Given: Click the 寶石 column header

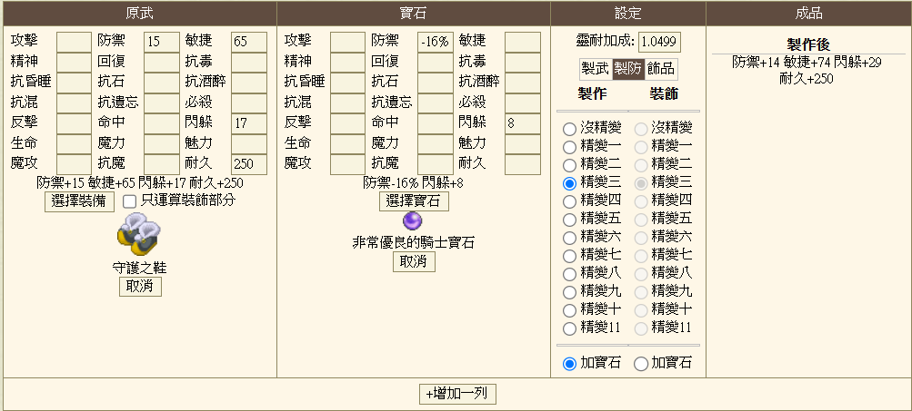Looking at the screenshot, I should pos(414,14).
